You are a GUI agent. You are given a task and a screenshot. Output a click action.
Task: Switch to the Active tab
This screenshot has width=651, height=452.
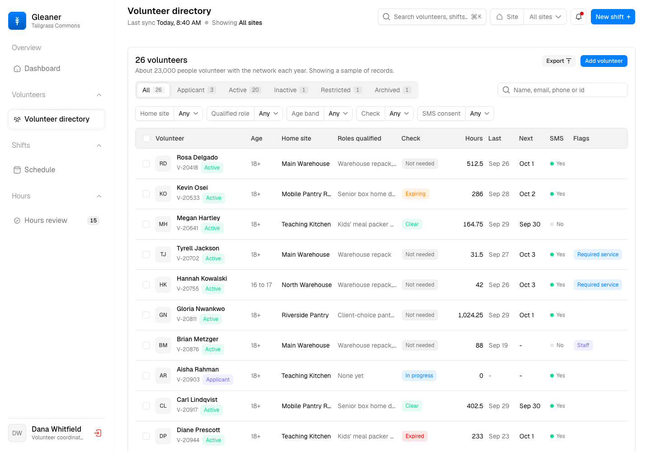pos(245,90)
